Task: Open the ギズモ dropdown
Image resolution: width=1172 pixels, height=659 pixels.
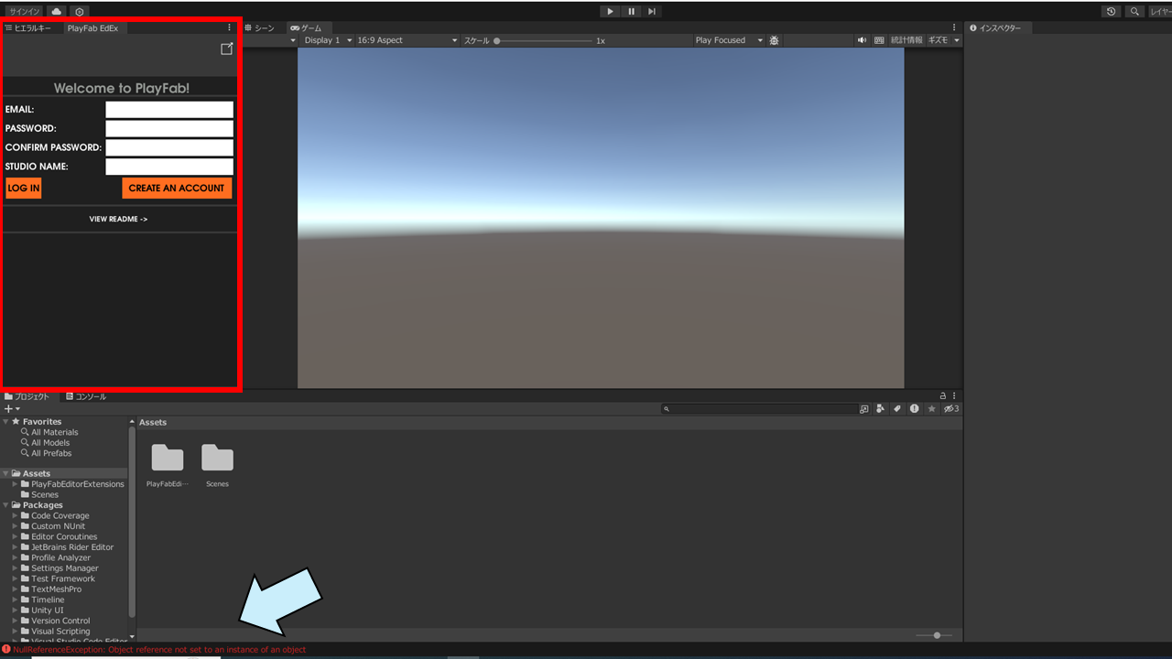Action: (x=942, y=39)
